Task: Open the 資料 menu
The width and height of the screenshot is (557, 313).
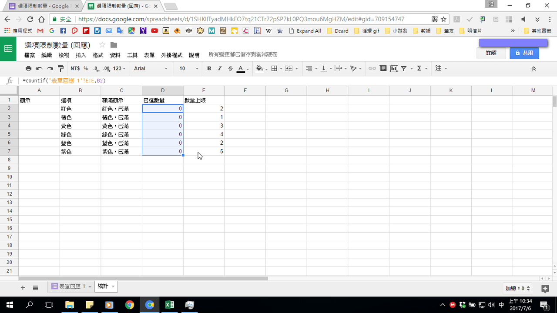Action: click(x=115, y=55)
